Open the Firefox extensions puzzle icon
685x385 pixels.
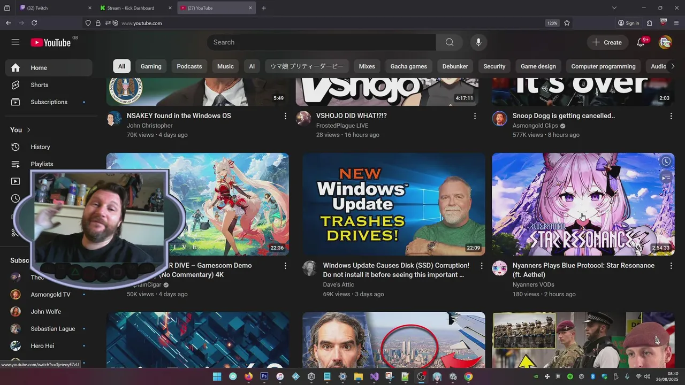coord(649,23)
